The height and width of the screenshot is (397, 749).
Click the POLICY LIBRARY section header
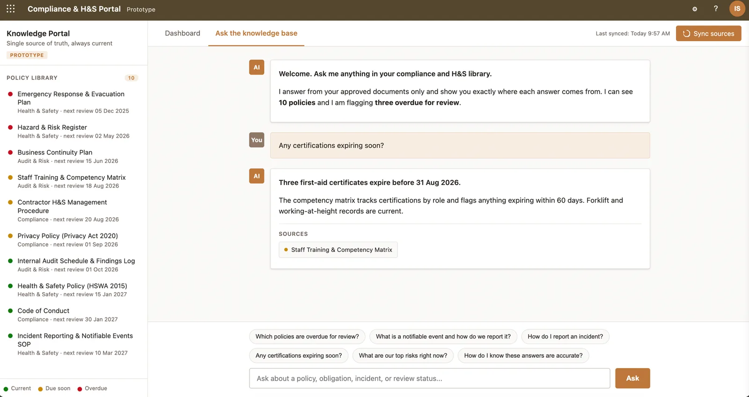[32, 78]
